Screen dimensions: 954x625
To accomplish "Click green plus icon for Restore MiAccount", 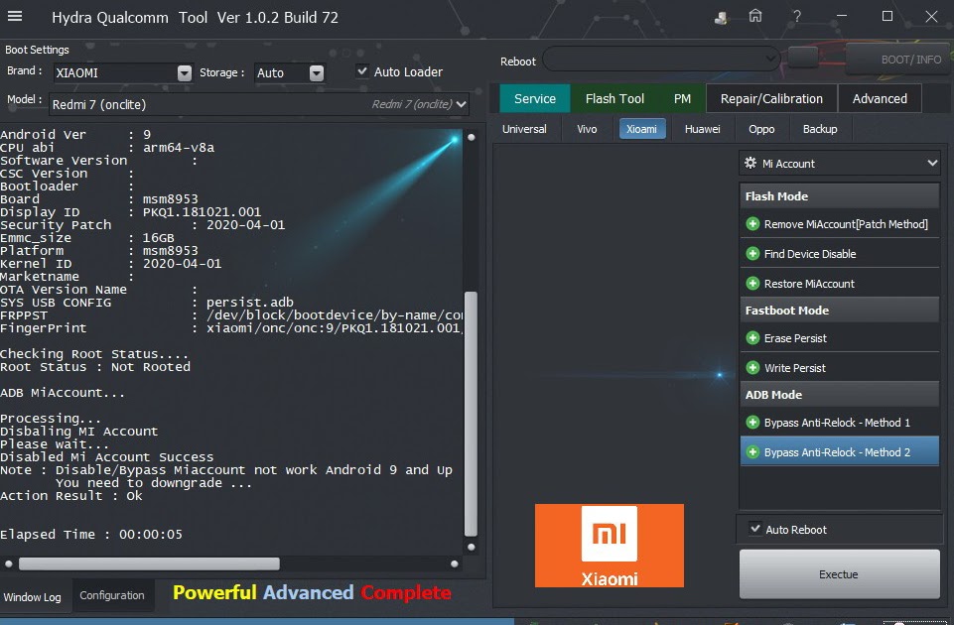I will coord(752,284).
